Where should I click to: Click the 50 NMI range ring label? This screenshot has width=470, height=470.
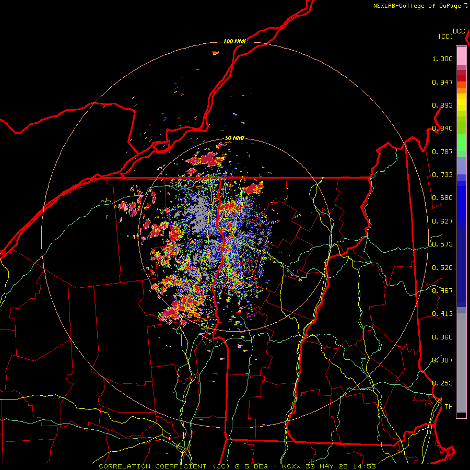tap(234, 138)
